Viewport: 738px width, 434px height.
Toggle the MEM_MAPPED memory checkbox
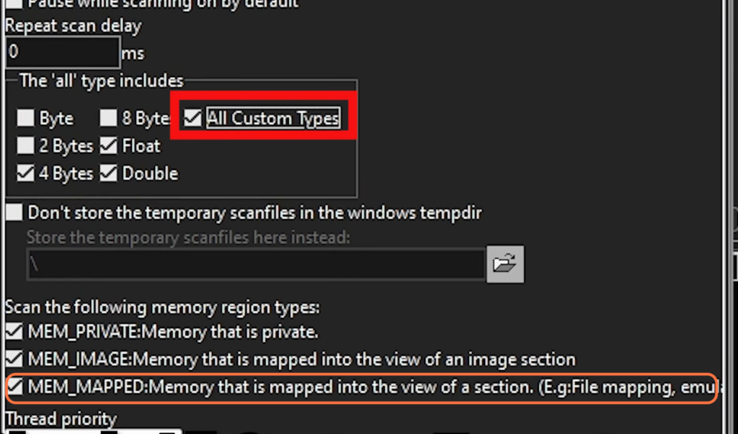[x=14, y=387]
